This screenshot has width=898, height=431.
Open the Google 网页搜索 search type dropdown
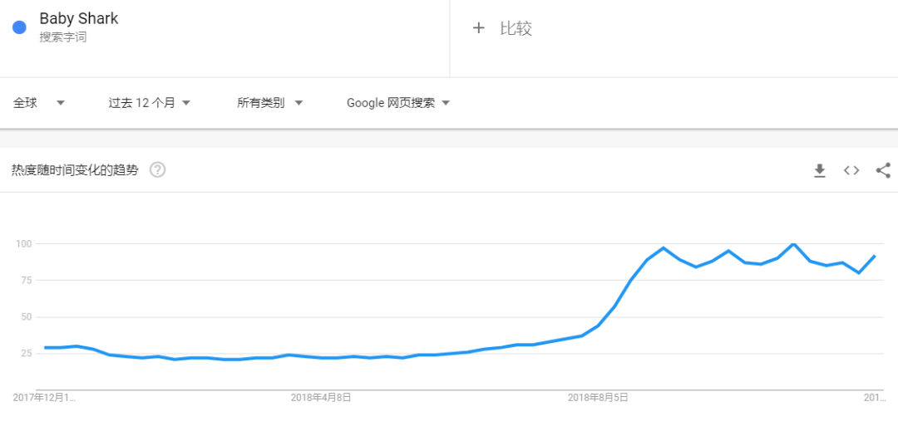click(398, 103)
